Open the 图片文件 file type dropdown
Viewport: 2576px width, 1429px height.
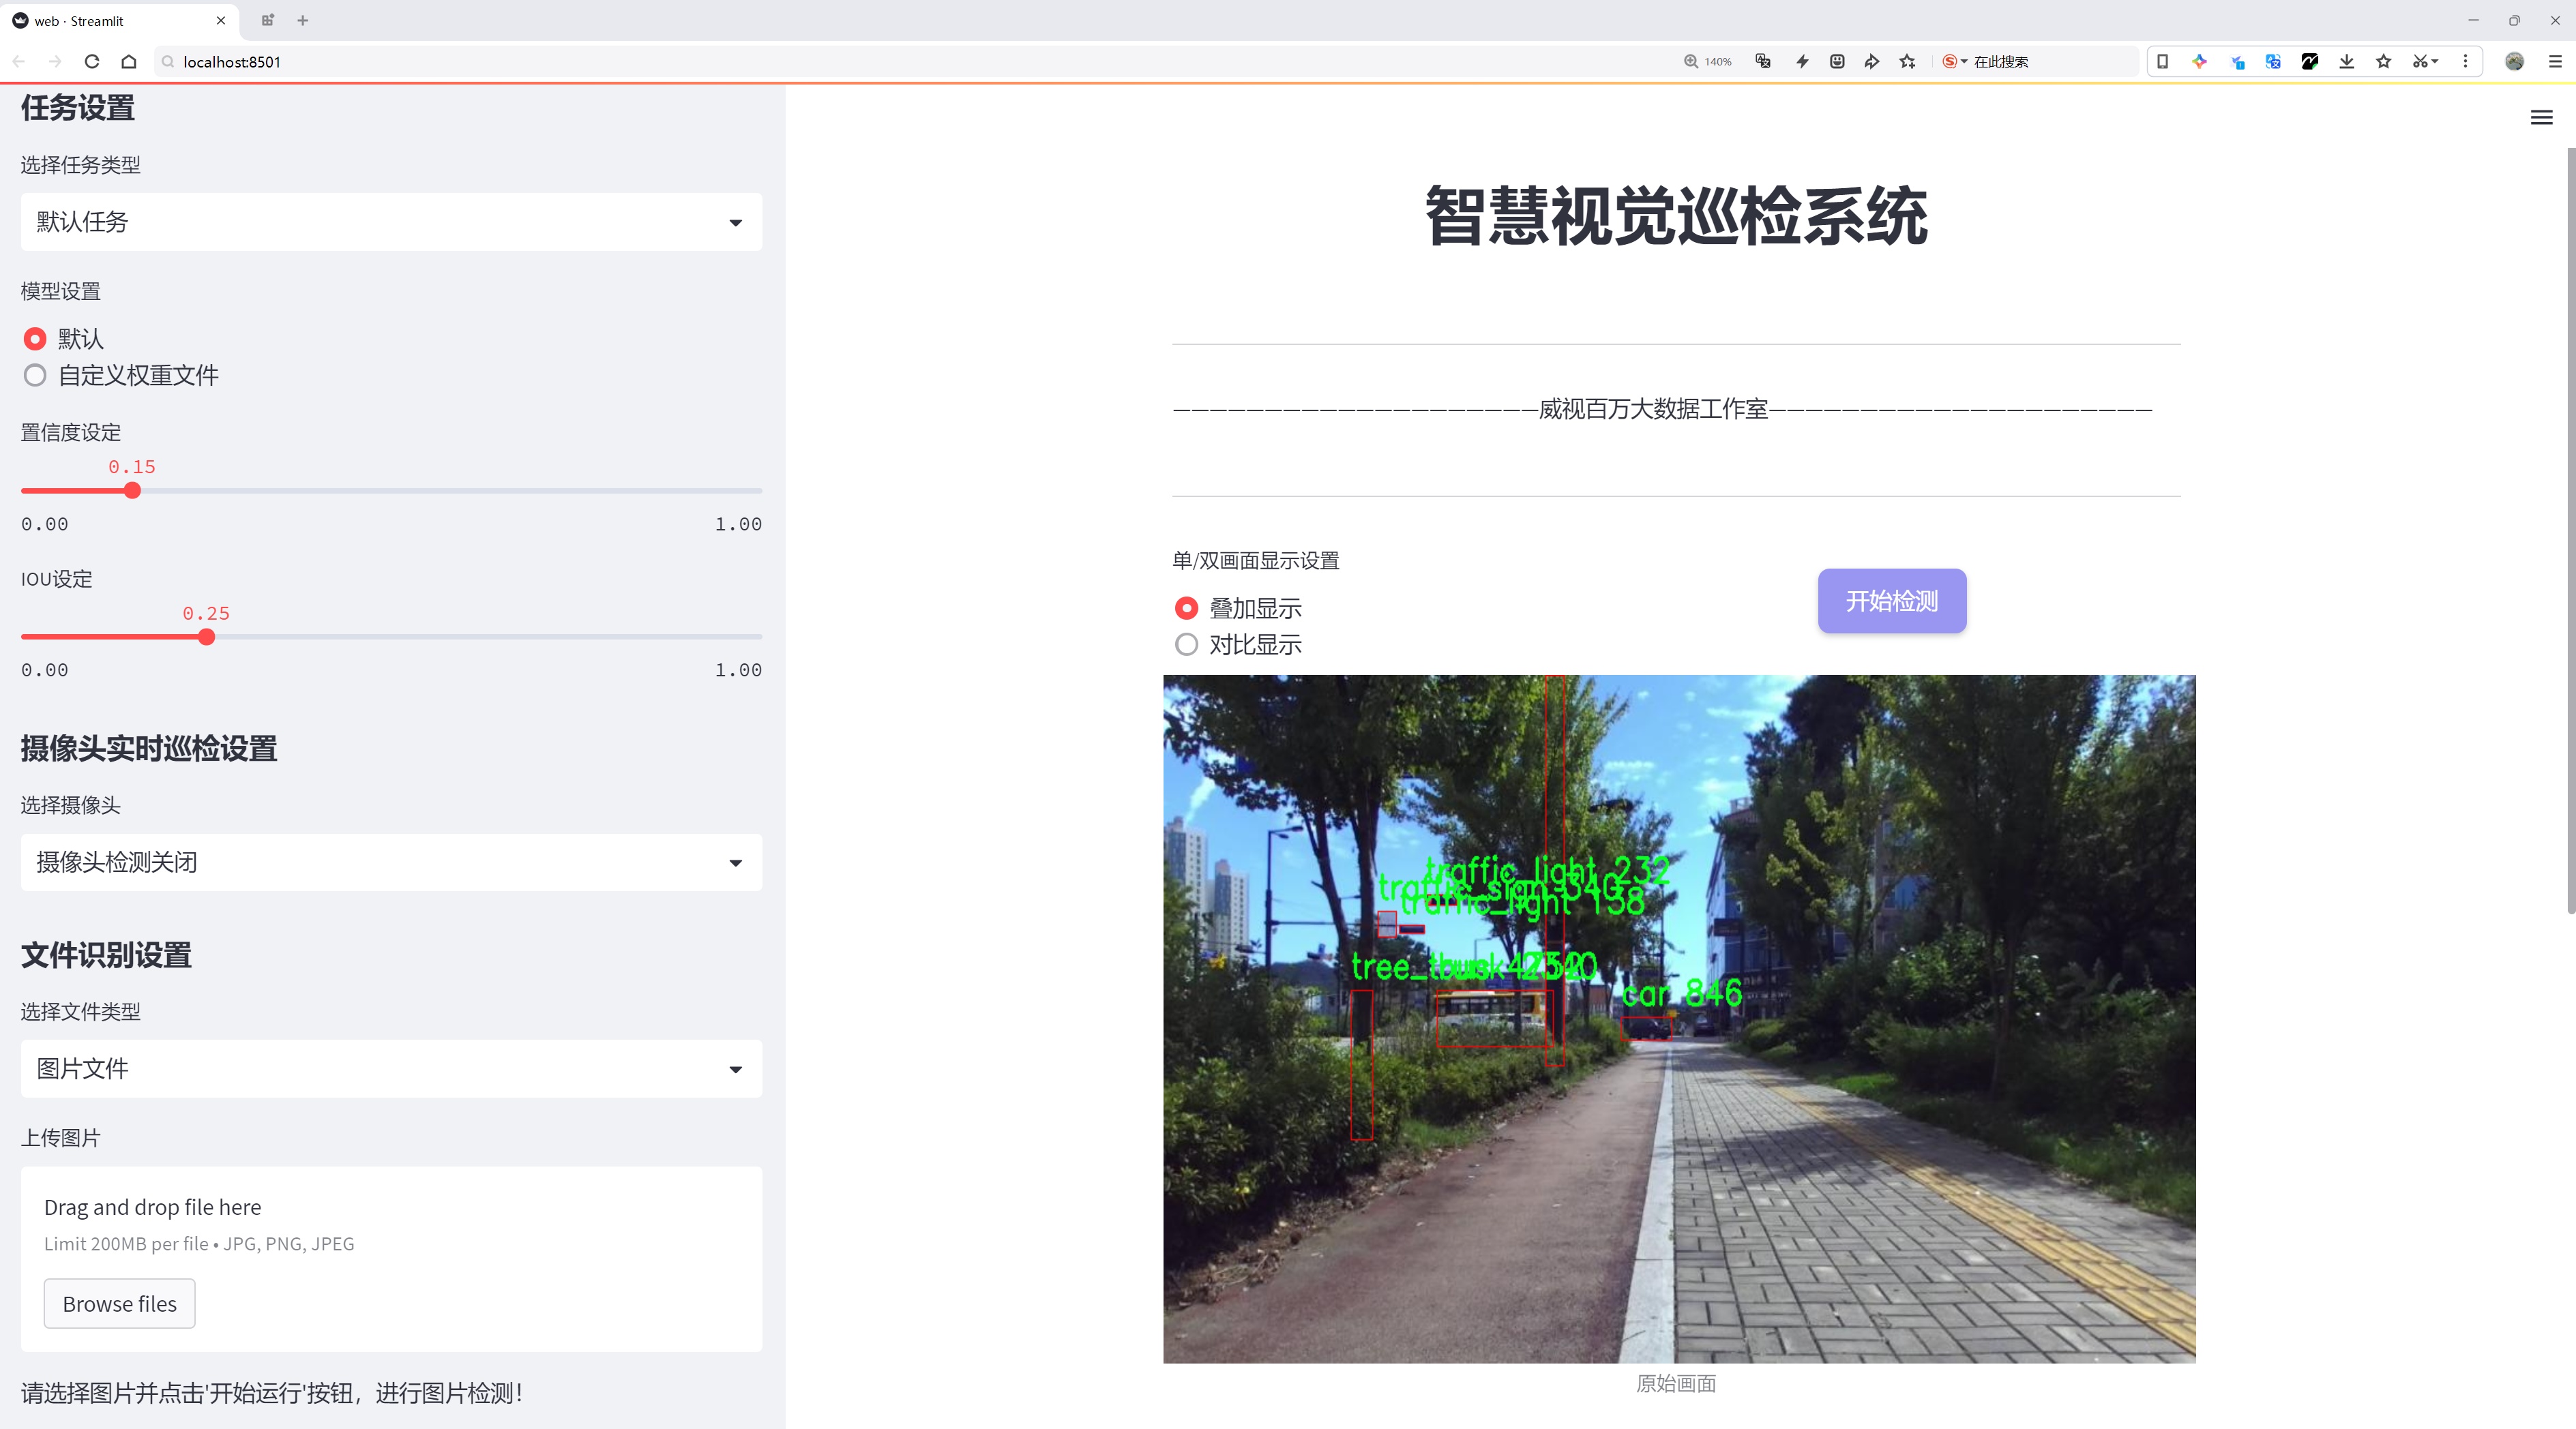391,1069
